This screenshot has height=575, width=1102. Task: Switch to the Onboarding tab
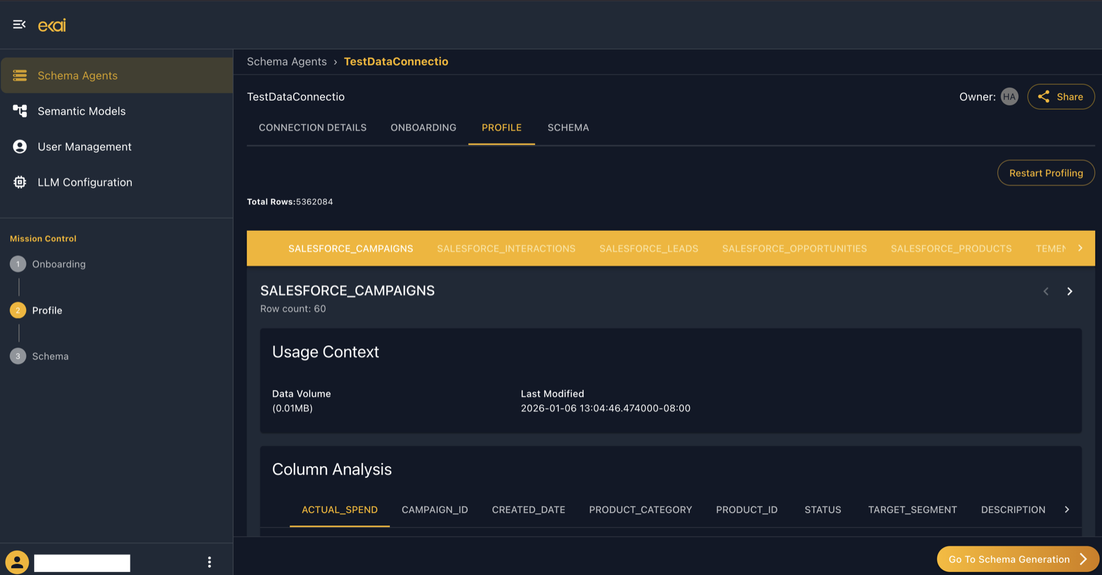tap(423, 127)
